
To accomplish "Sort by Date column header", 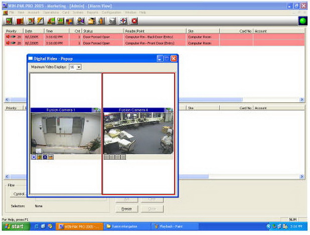I will point(34,31).
